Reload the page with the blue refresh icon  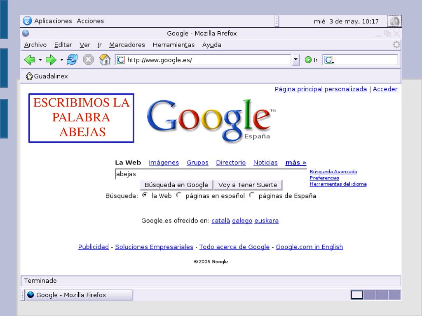tap(72, 60)
